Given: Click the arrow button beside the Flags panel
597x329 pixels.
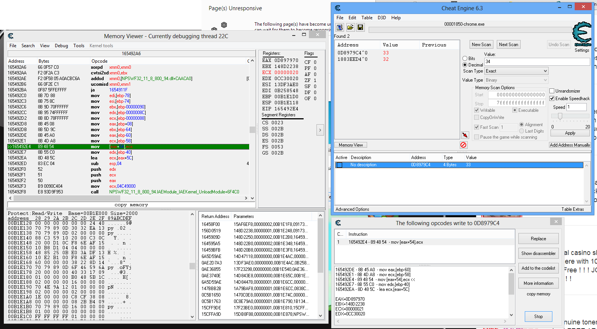Looking at the screenshot, I should coord(320,130).
